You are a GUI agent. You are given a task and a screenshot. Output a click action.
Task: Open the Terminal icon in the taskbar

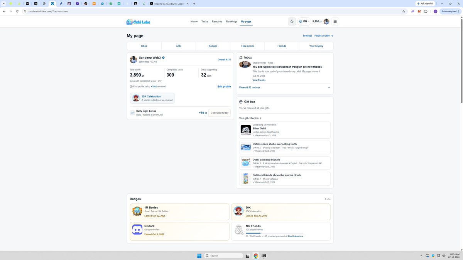tap(264, 256)
